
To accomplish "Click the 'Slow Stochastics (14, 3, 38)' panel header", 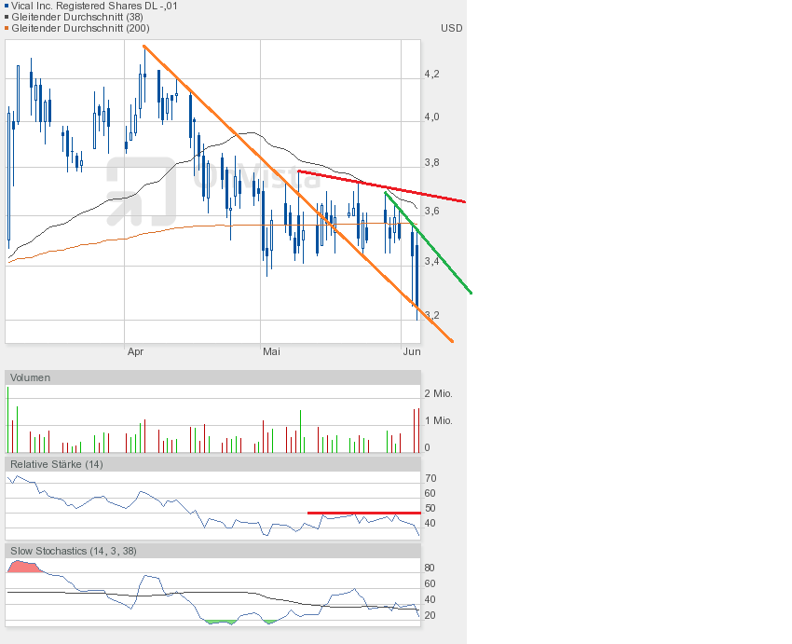I will tap(212, 551).
